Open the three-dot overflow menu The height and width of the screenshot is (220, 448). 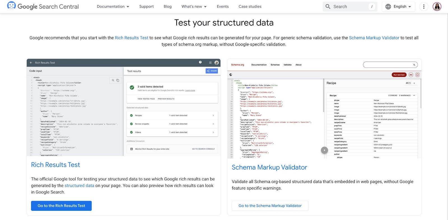click(x=424, y=6)
